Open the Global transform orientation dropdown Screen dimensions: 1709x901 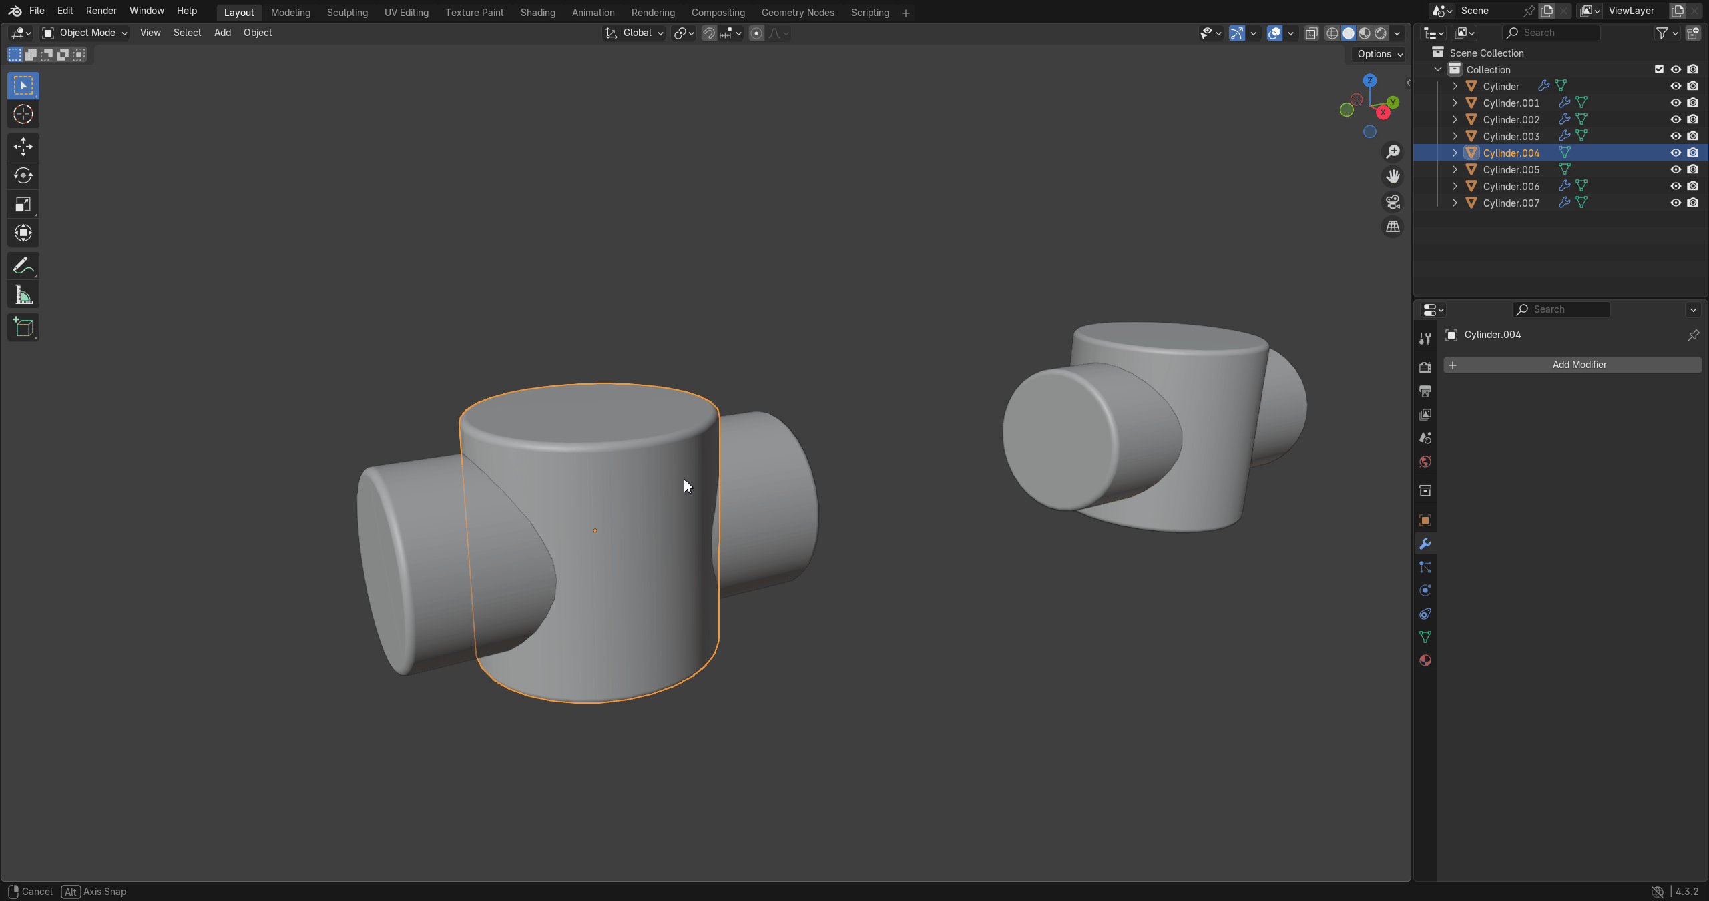[634, 33]
